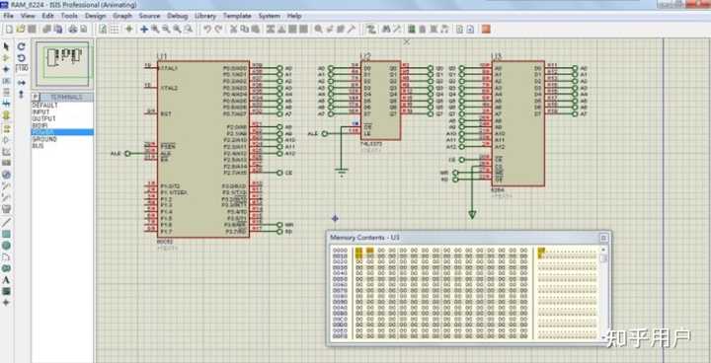Click the Undo arrow in toolbar
This screenshot has width=711, height=363.
206,30
